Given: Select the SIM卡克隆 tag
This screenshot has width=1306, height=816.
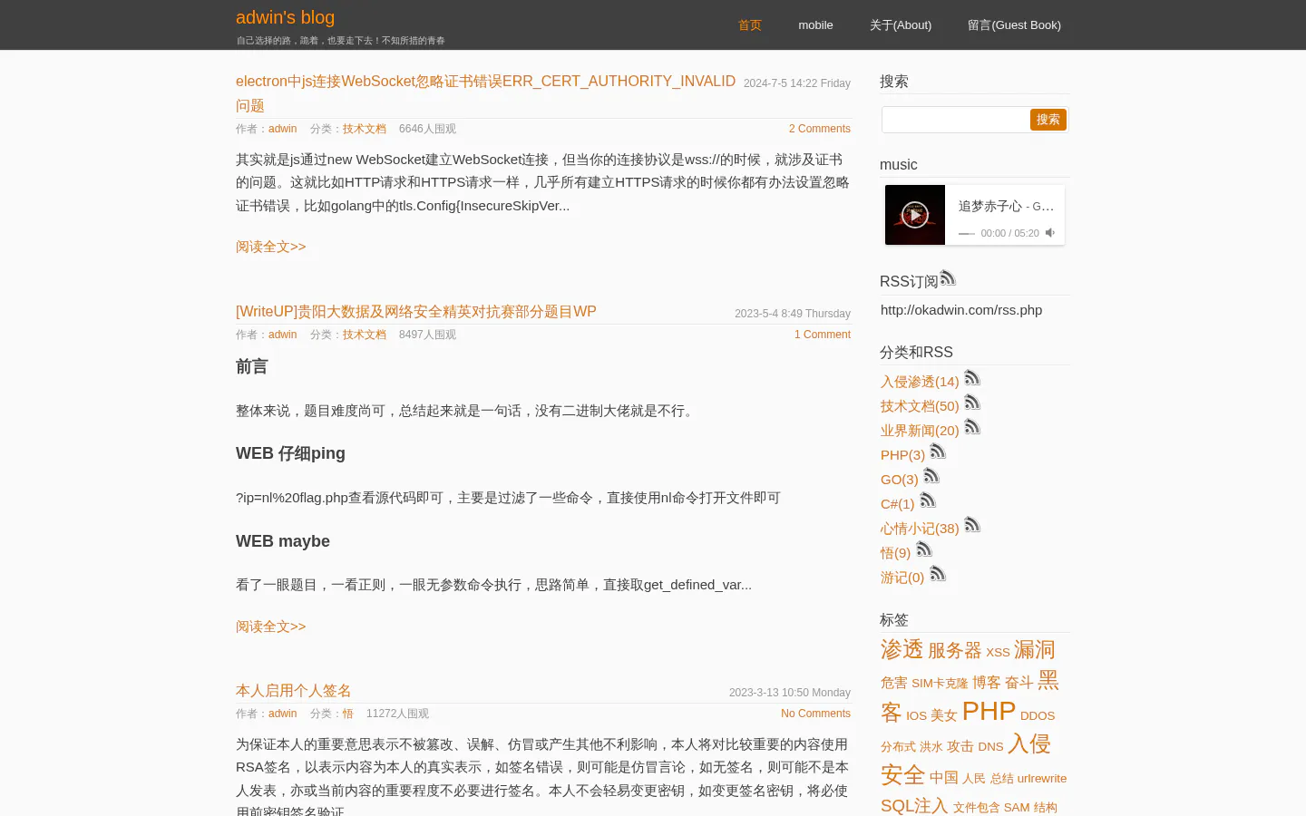Looking at the screenshot, I should pos(940,684).
